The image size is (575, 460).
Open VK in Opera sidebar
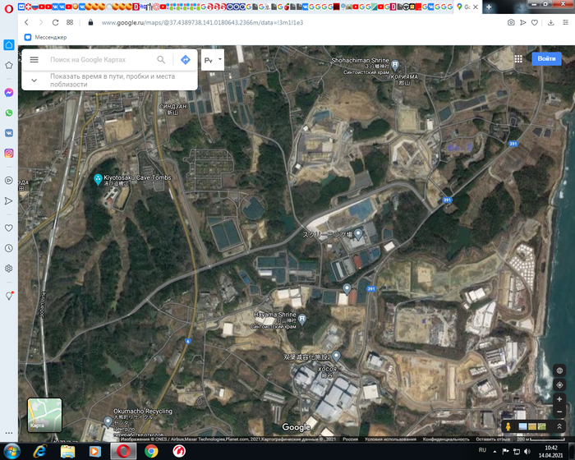click(9, 133)
